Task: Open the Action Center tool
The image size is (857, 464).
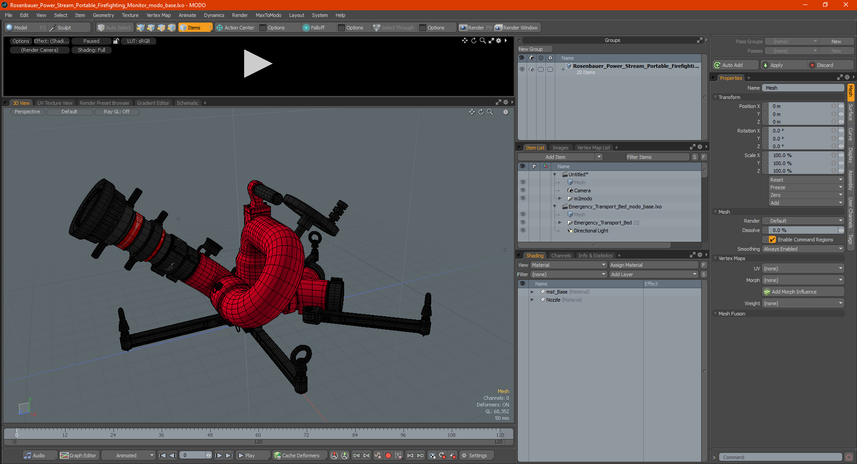Action: click(x=235, y=28)
